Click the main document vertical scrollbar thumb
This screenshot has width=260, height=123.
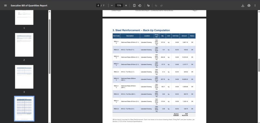259,65
